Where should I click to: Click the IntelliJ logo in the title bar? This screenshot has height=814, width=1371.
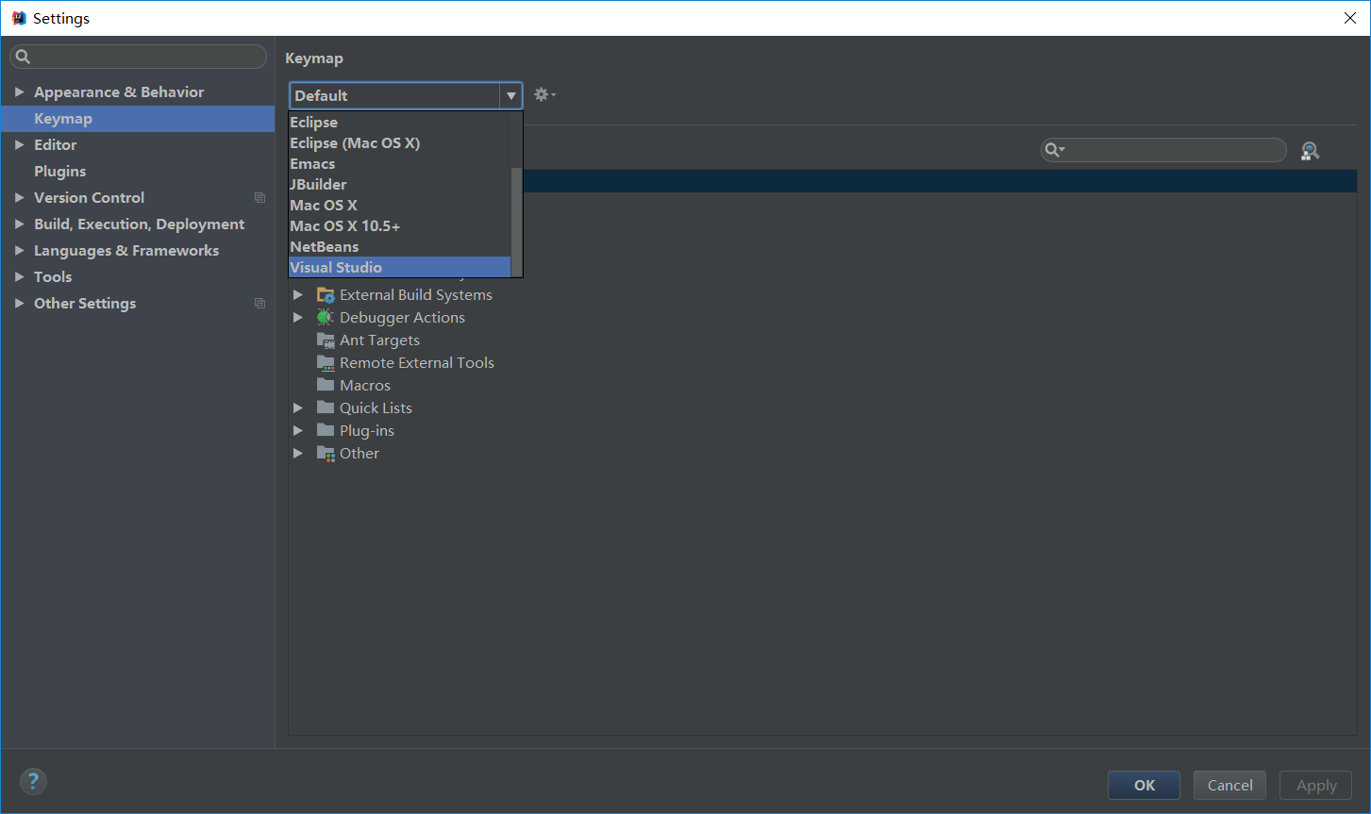(x=18, y=18)
